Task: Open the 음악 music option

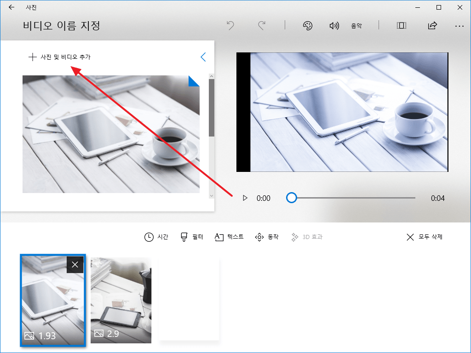Action: 356,26
